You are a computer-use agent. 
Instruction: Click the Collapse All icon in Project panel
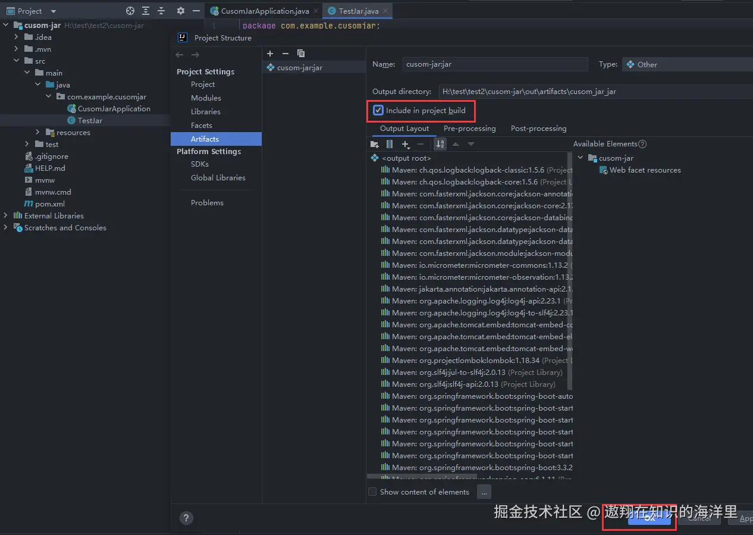click(161, 11)
